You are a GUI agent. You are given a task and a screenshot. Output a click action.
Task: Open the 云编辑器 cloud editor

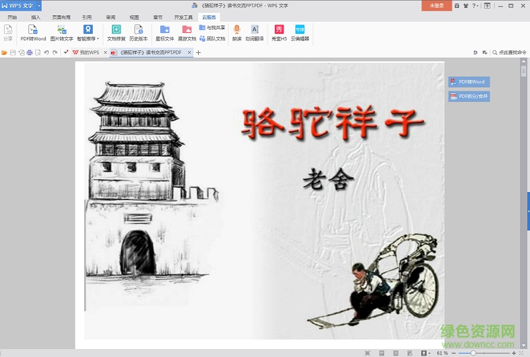click(x=299, y=33)
